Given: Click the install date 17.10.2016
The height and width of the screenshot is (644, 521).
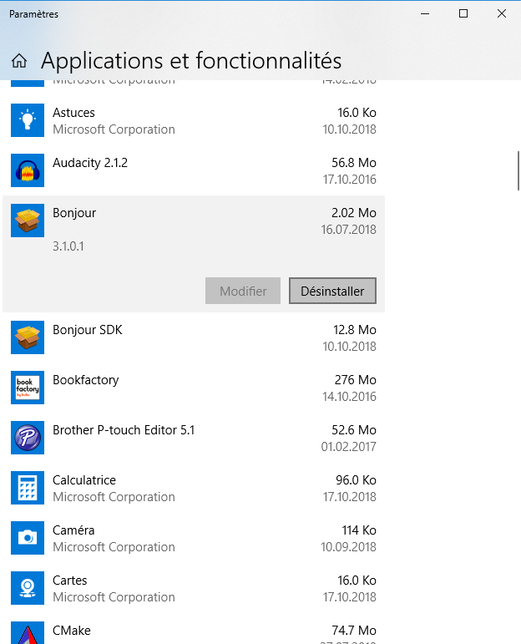Looking at the screenshot, I should click(349, 180).
